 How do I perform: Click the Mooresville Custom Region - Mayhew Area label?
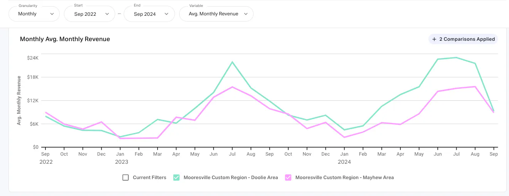[344, 178]
